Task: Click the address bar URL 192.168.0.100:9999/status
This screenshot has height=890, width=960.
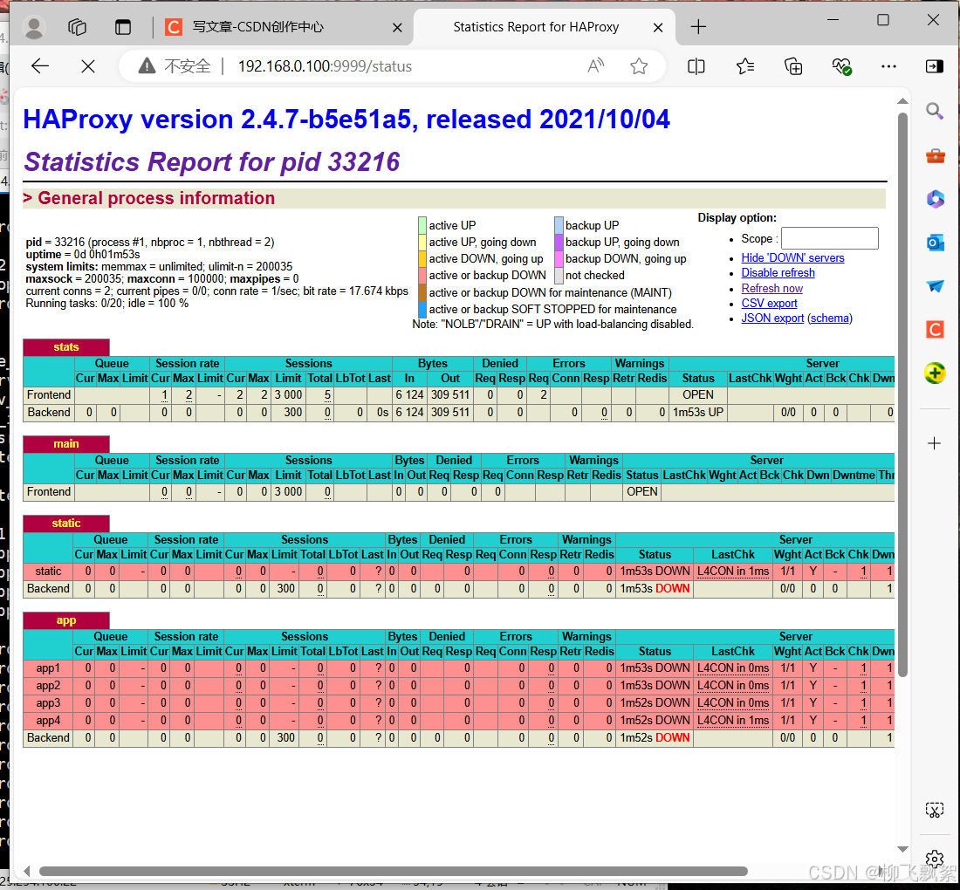Action: coord(325,66)
